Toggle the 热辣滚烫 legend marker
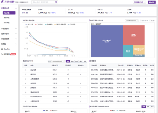158x113 pixels. tap(46, 24)
